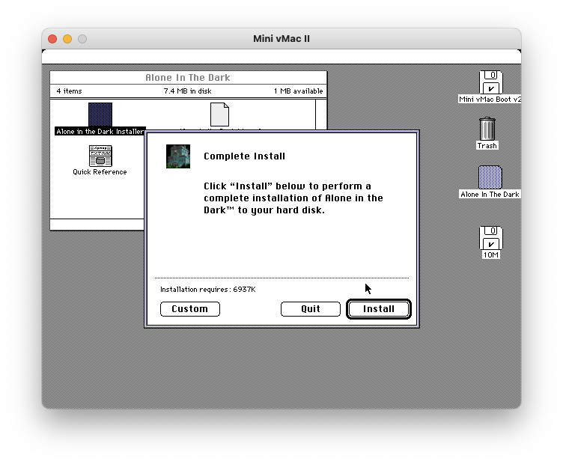Select the Trash icon on desktop
Screen dimensions: 563x464
(487, 129)
